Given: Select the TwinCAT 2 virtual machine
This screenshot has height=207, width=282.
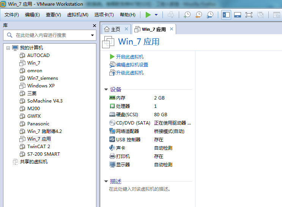Looking at the screenshot, I should pos(38,146).
